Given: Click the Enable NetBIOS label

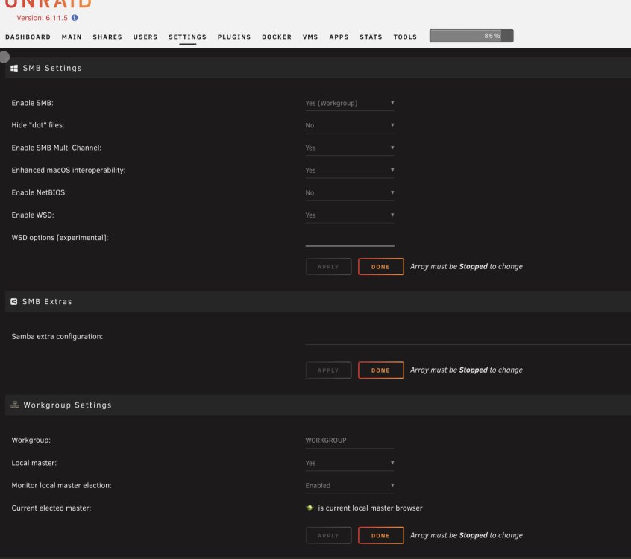Looking at the screenshot, I should (x=39, y=192).
